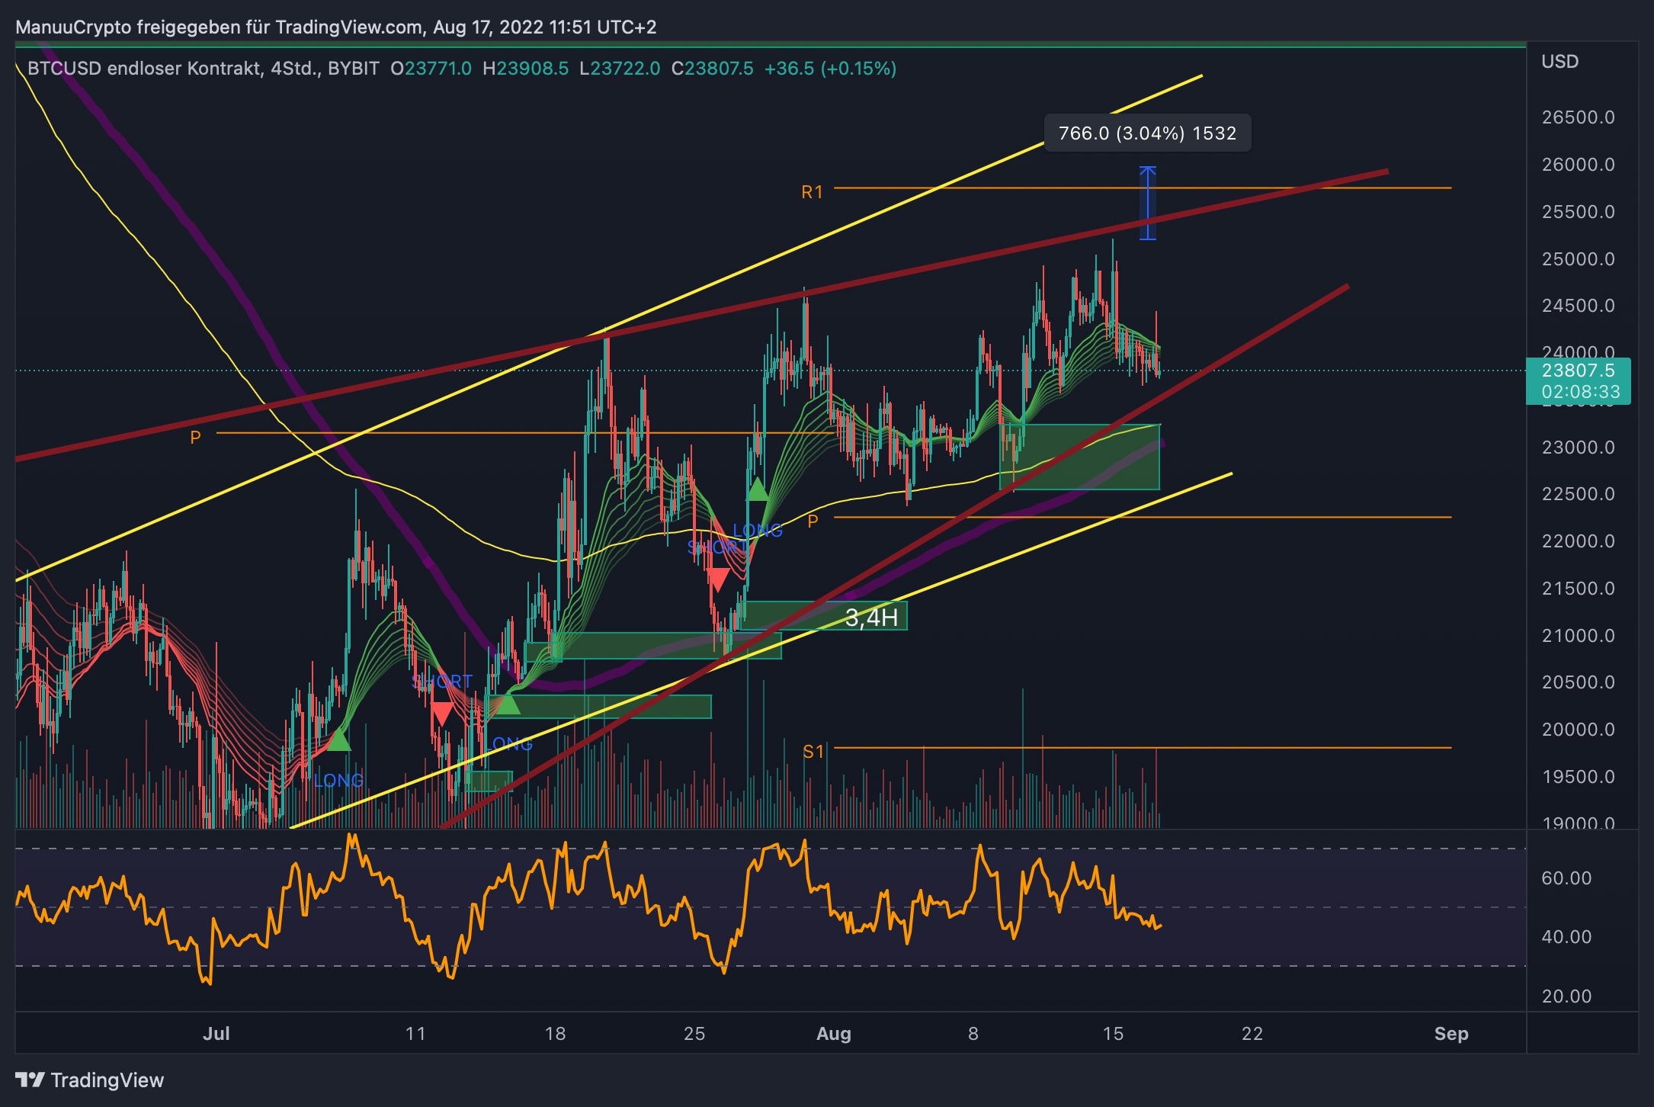Click the green LONG triangle near Jul 28
The image size is (1654, 1107).
(x=757, y=489)
